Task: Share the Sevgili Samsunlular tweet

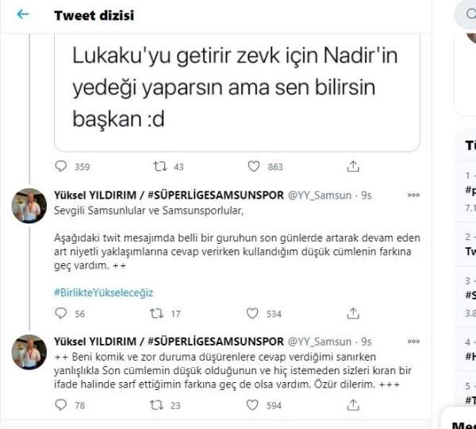Action: [x=353, y=314]
